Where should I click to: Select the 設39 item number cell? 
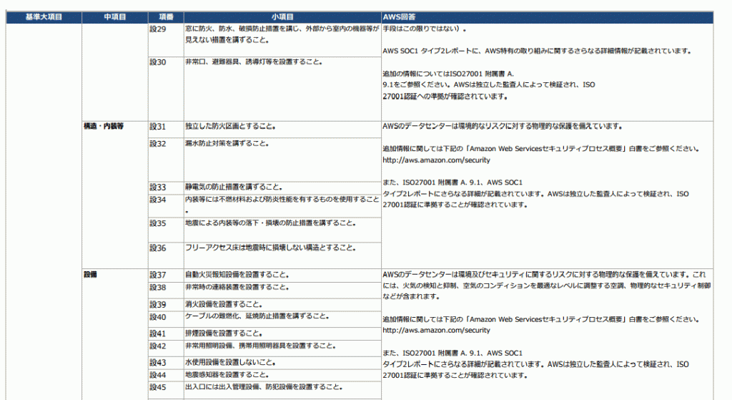(x=166, y=305)
